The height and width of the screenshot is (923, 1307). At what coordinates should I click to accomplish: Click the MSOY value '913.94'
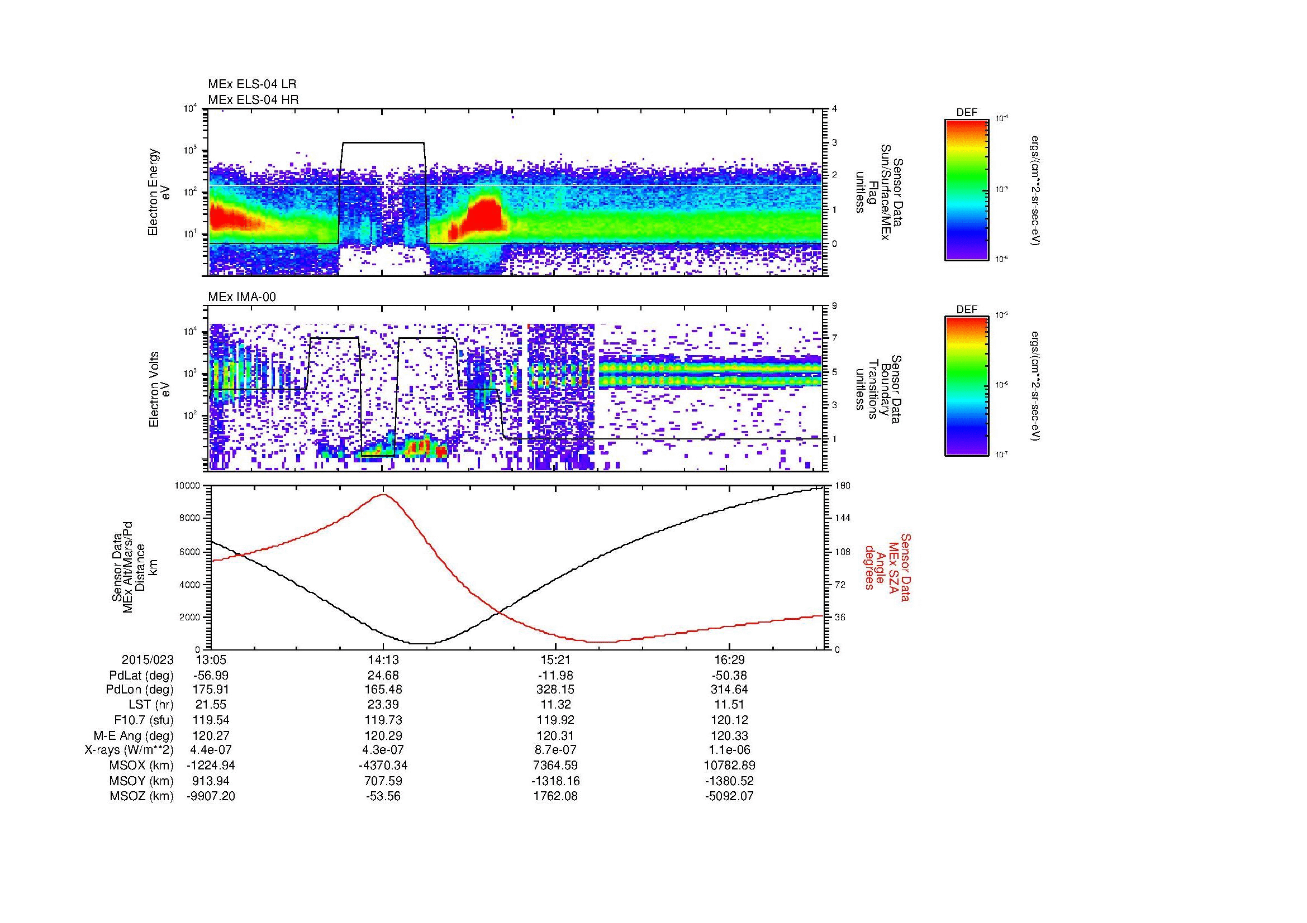211,781
